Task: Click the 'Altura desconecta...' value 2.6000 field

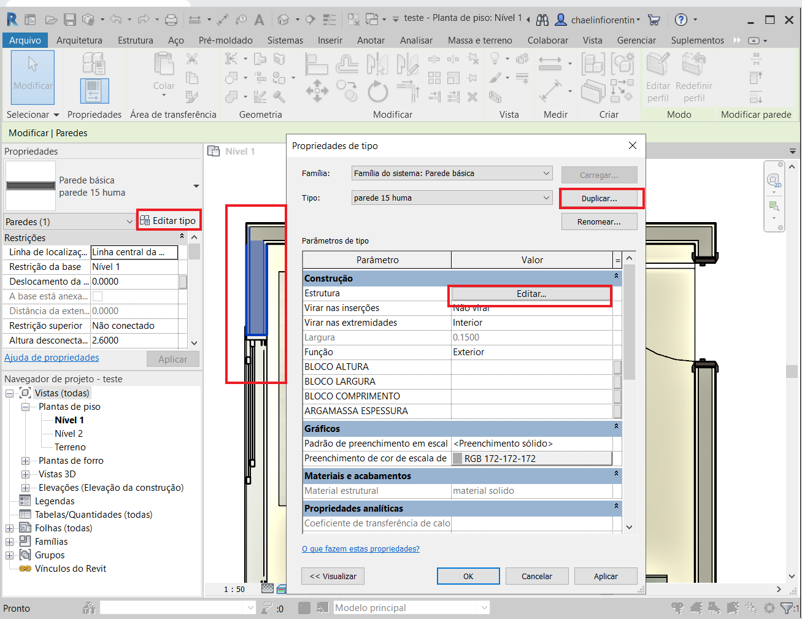Action: (x=134, y=340)
